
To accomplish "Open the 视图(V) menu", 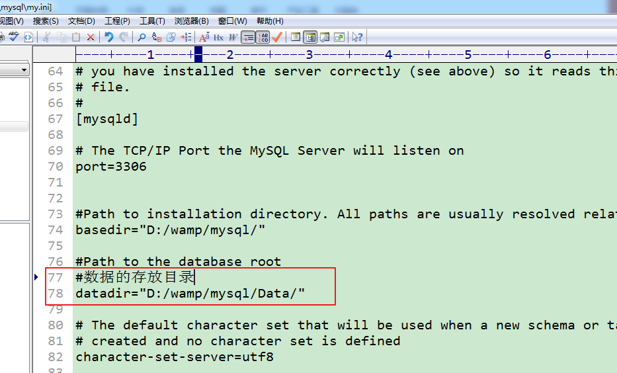I will click(x=12, y=21).
